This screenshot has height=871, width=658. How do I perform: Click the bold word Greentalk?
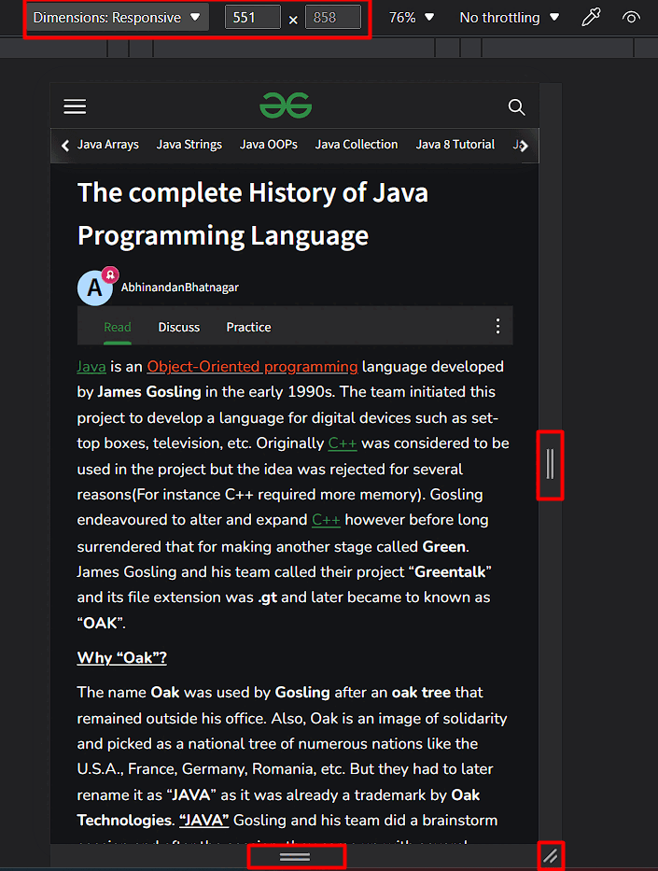pos(450,571)
